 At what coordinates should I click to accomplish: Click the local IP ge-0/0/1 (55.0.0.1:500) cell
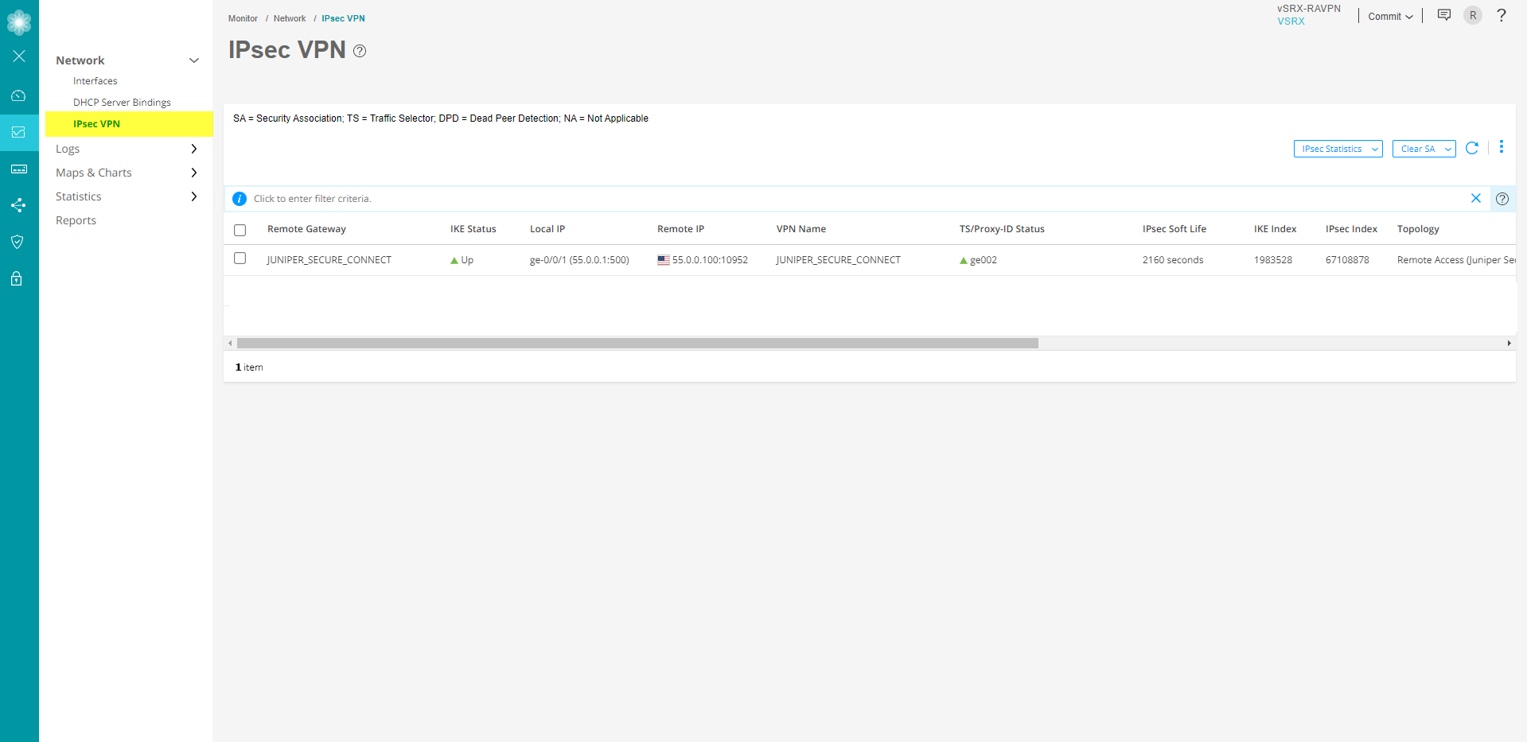tap(579, 260)
